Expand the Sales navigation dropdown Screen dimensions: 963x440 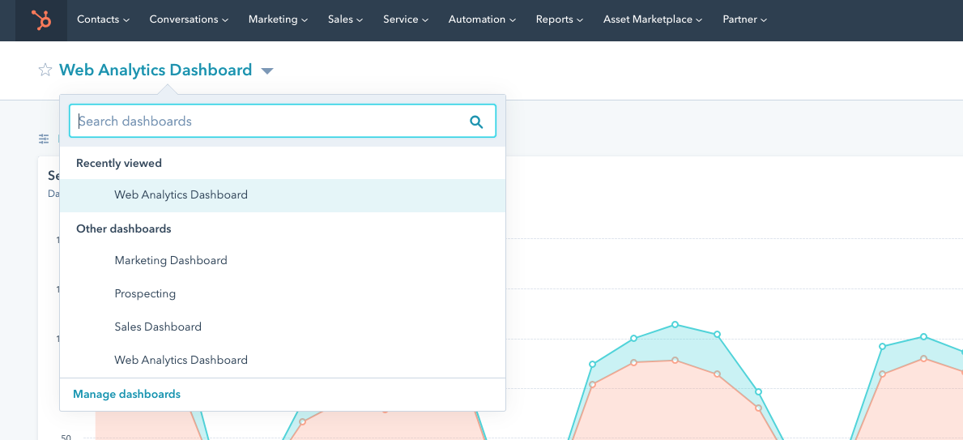pyautogui.click(x=345, y=19)
